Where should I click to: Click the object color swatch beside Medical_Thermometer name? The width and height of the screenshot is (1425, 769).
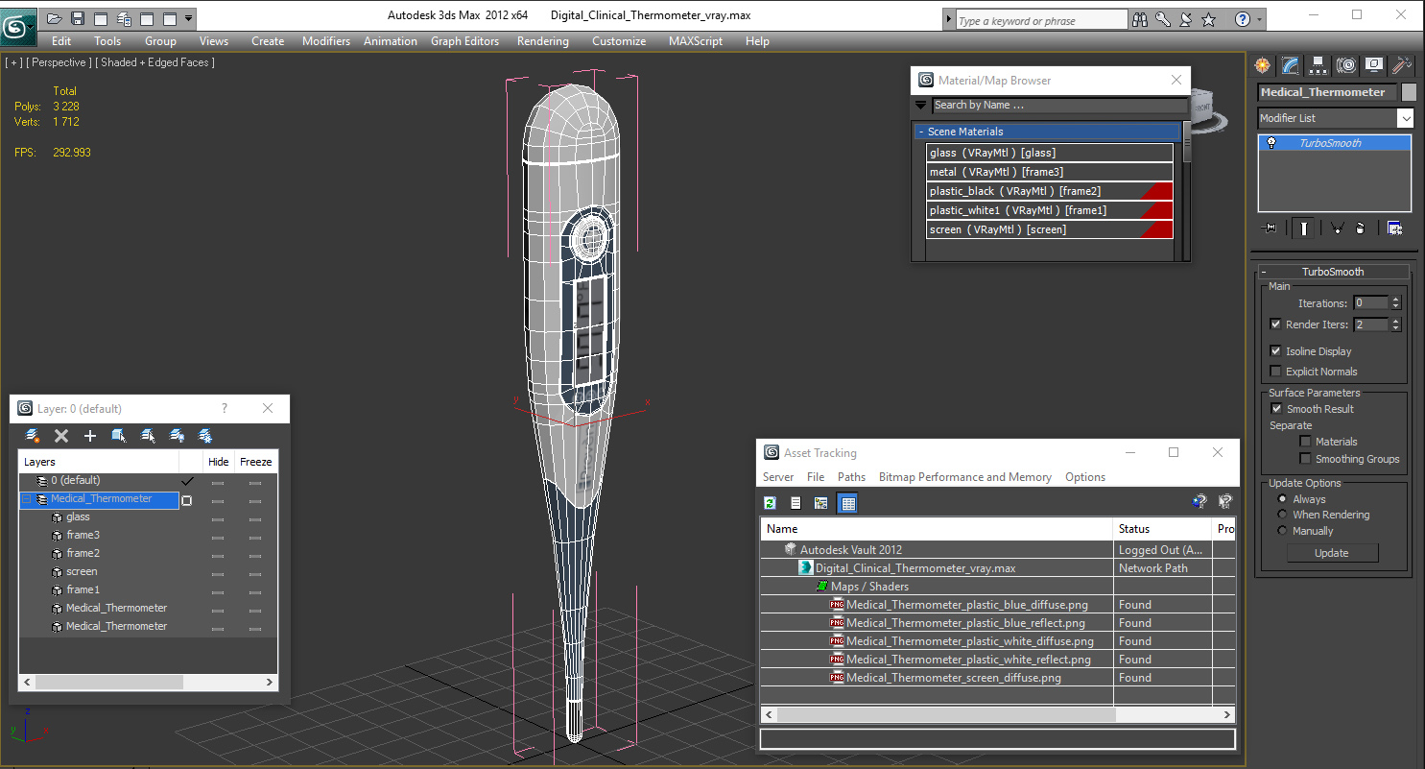pyautogui.click(x=1408, y=92)
